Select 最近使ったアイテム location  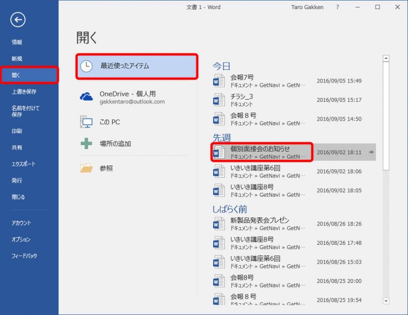click(137, 66)
